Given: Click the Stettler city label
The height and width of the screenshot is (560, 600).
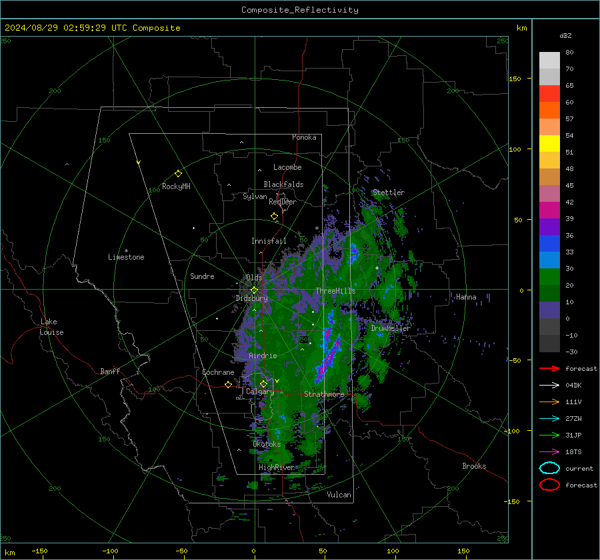Looking at the screenshot, I should click(389, 192).
